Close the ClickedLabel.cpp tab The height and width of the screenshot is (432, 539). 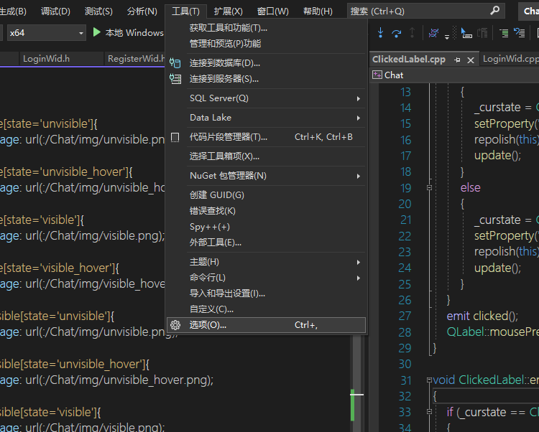[x=471, y=60]
